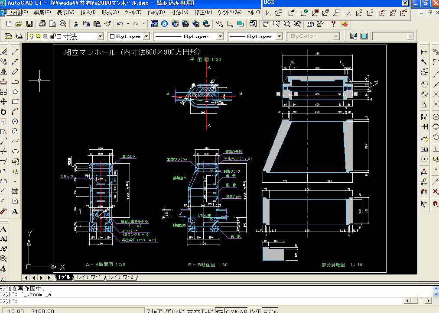Switch to the レイアウト1 tab
The height and width of the screenshot is (313, 439).
(89, 277)
